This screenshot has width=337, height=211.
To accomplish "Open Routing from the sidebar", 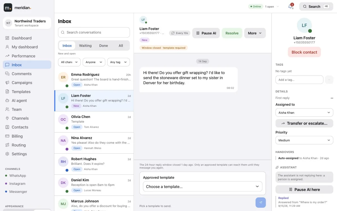I will point(27,145).
